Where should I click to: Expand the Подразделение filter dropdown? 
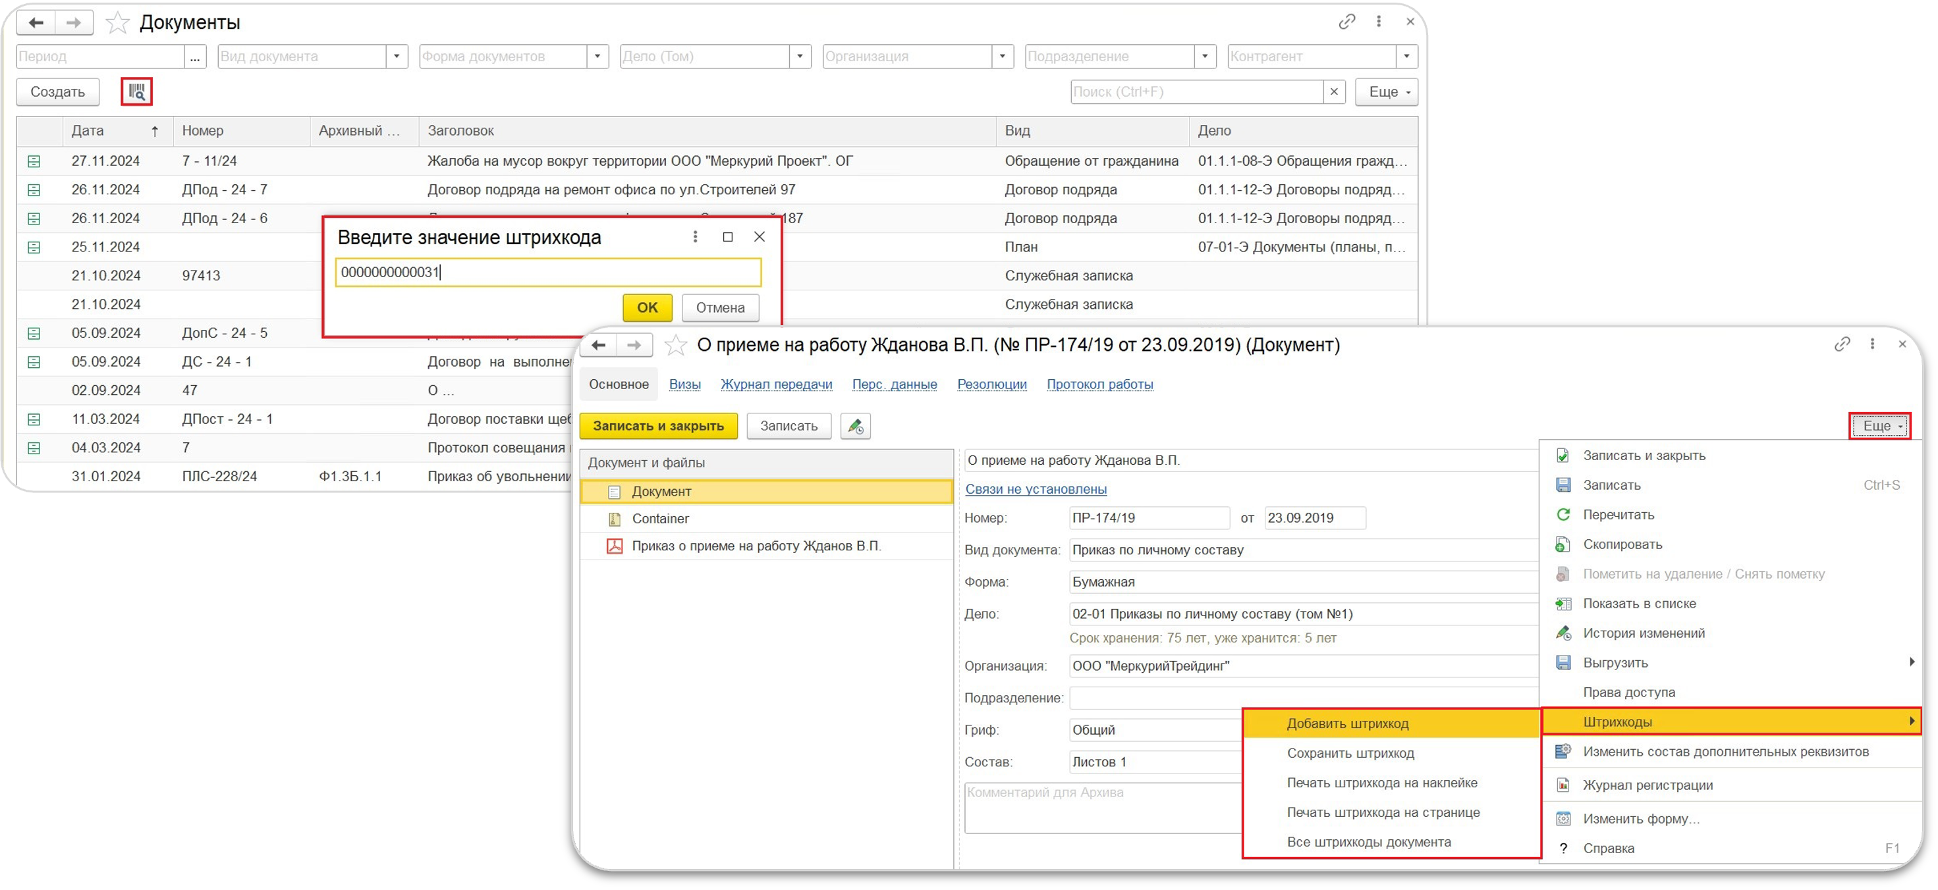[1204, 57]
